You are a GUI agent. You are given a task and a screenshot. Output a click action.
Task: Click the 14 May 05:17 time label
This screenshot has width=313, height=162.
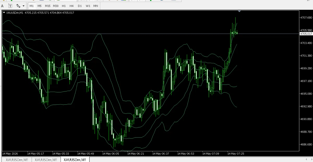point(35,154)
